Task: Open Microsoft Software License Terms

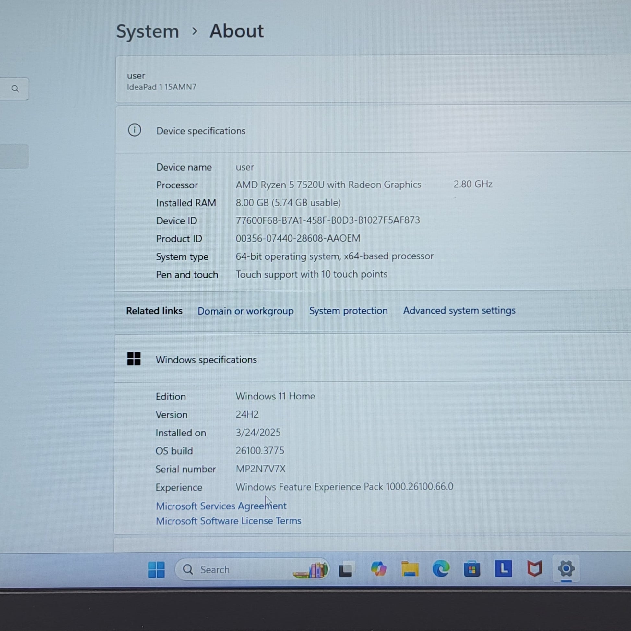Action: click(x=228, y=521)
